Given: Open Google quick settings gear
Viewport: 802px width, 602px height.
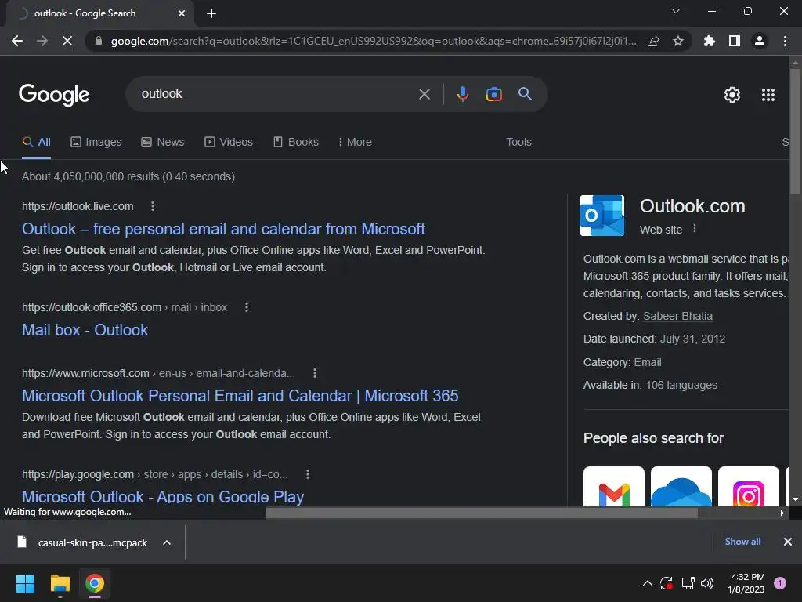Looking at the screenshot, I should (x=732, y=95).
